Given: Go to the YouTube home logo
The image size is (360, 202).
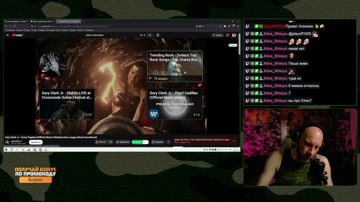Looking at the screenshot, I should (x=17, y=35).
